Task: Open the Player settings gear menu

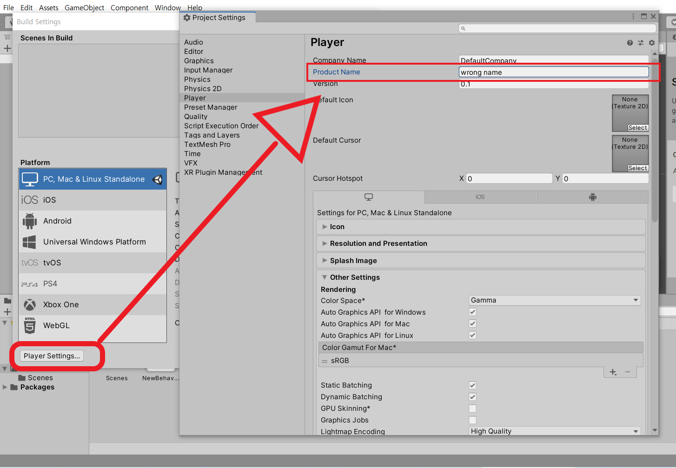Action: click(x=652, y=43)
